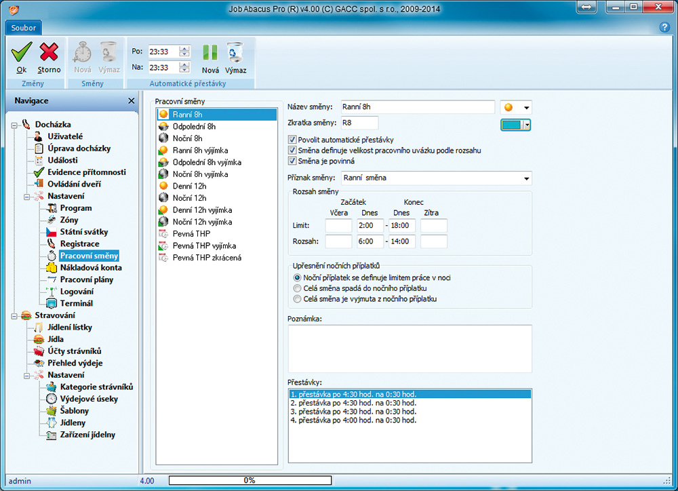678x491 pixels.
Task: Select 2. přestávka row in breaks list
Action: tap(410, 404)
